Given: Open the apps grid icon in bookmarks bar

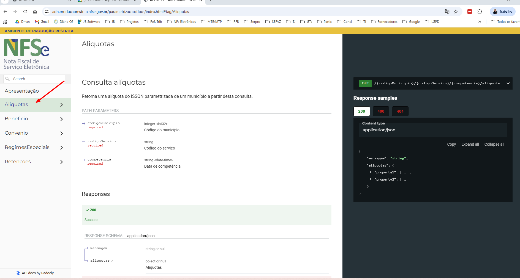Looking at the screenshot, I should click(x=5, y=22).
